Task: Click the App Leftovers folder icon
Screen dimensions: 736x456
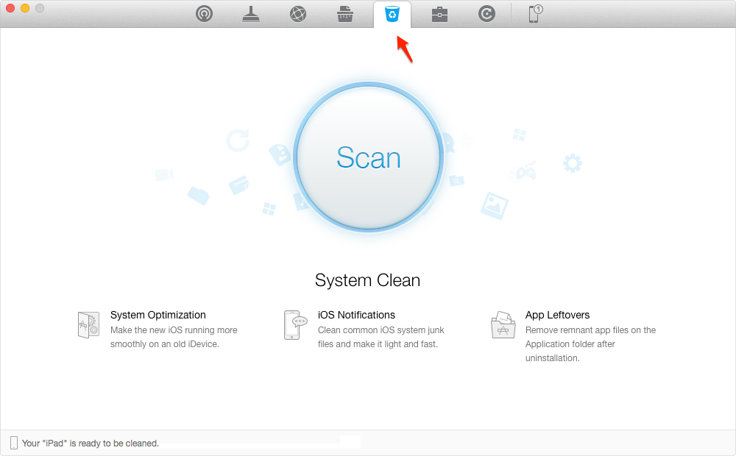Action: coord(503,324)
